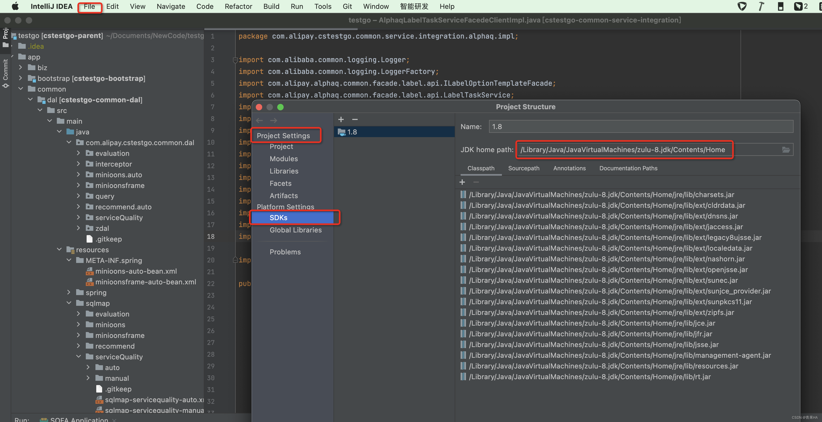Collapse the sqlmap folder
This screenshot has height=422, width=822.
click(x=69, y=303)
